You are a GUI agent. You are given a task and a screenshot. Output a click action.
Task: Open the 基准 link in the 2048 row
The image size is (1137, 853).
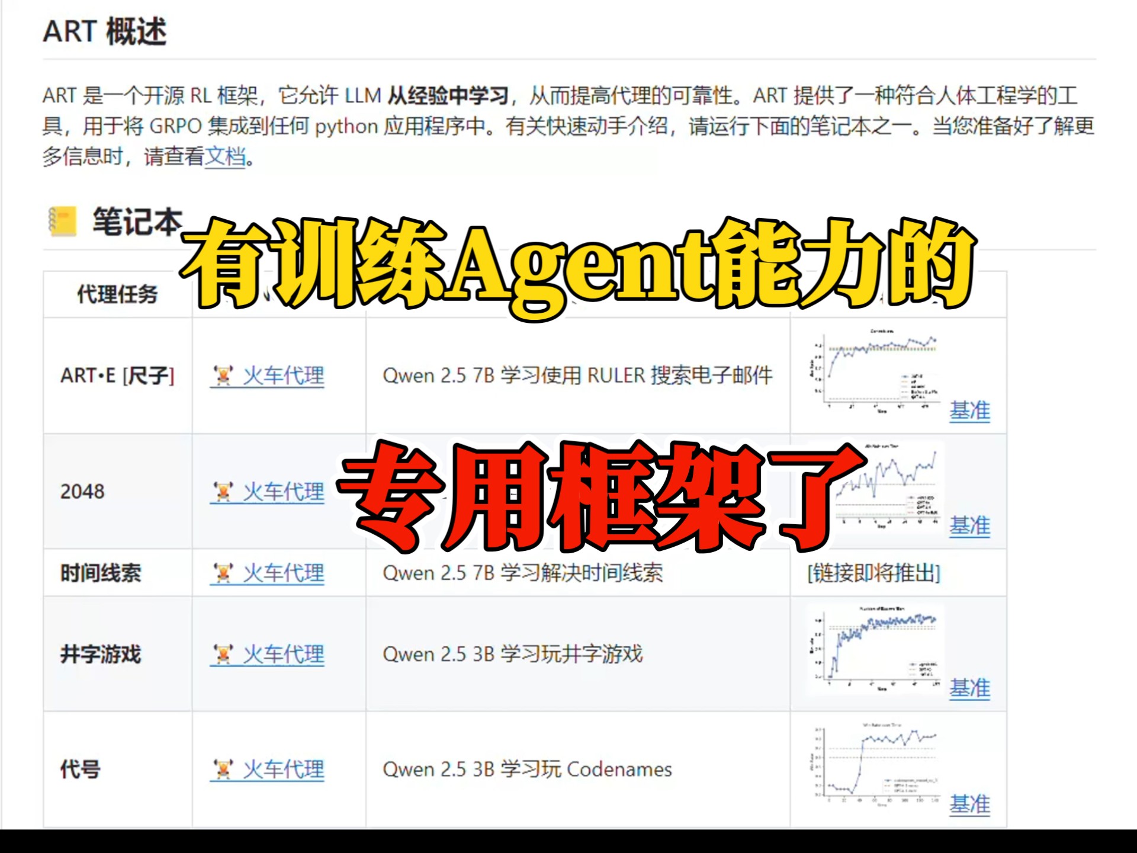click(970, 525)
